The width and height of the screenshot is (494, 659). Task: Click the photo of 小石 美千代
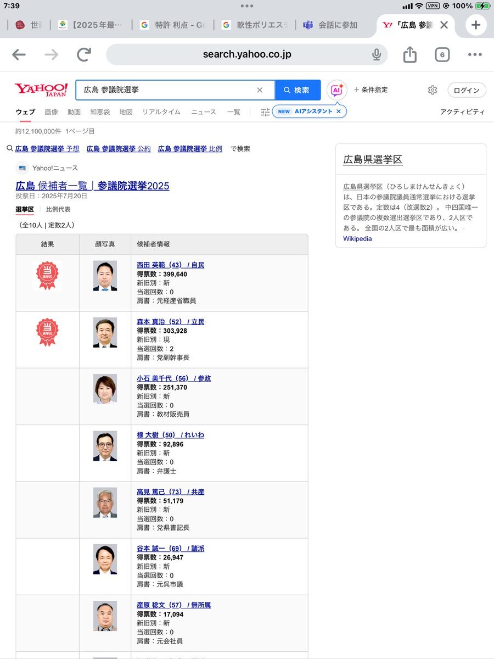(x=105, y=389)
